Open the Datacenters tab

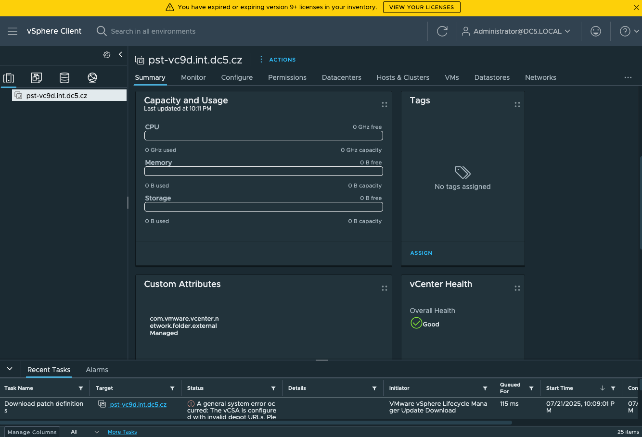[x=342, y=77]
